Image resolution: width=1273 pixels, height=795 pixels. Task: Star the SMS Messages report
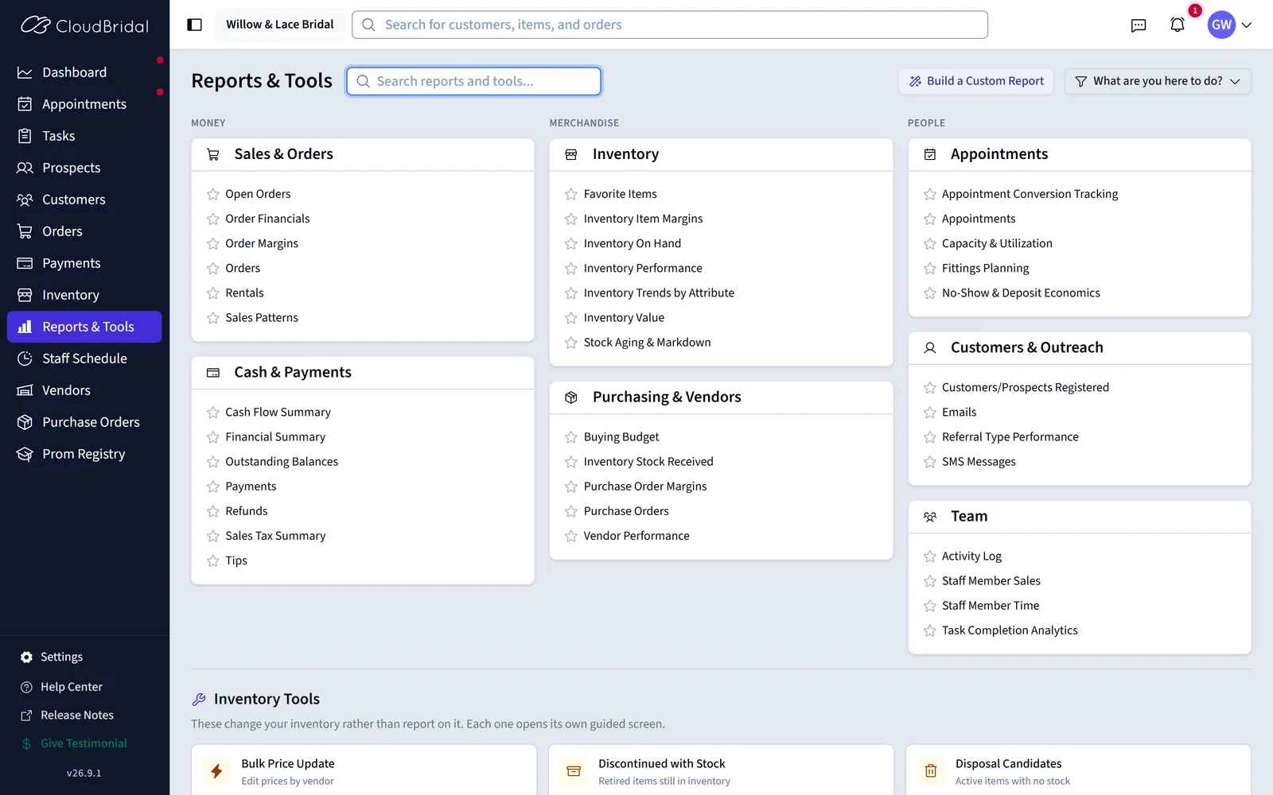pyautogui.click(x=930, y=462)
